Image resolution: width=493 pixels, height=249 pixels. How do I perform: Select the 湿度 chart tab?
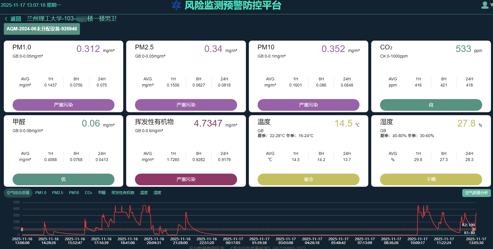157,193
